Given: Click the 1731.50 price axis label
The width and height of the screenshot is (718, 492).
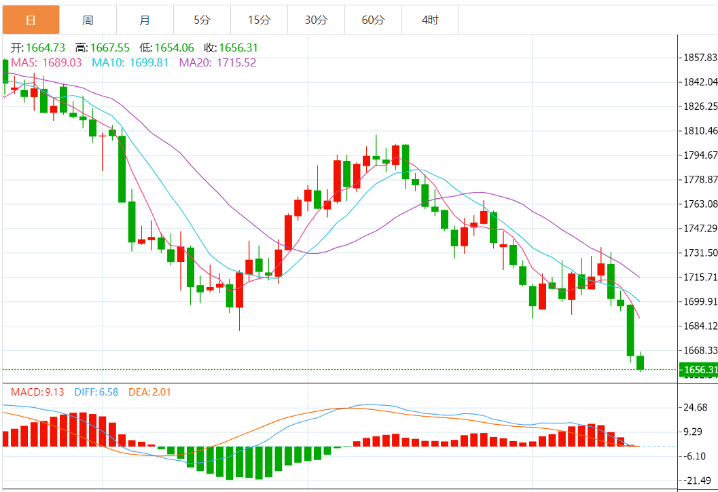Looking at the screenshot, I should [x=700, y=252].
